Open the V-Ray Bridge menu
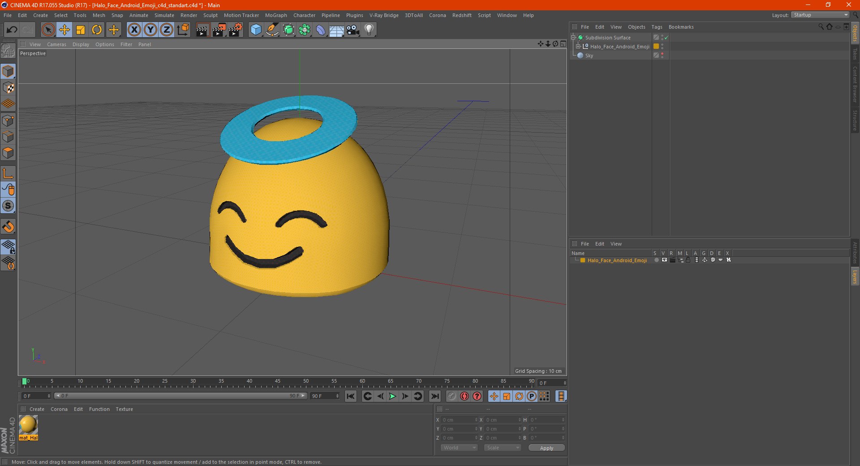The height and width of the screenshot is (466, 860). coord(384,15)
